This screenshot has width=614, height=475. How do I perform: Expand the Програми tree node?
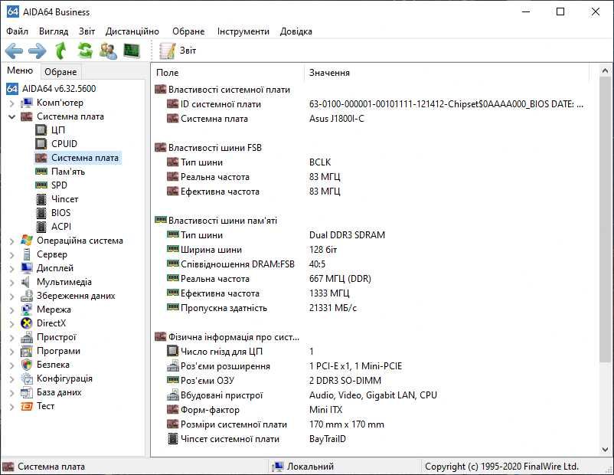point(11,351)
